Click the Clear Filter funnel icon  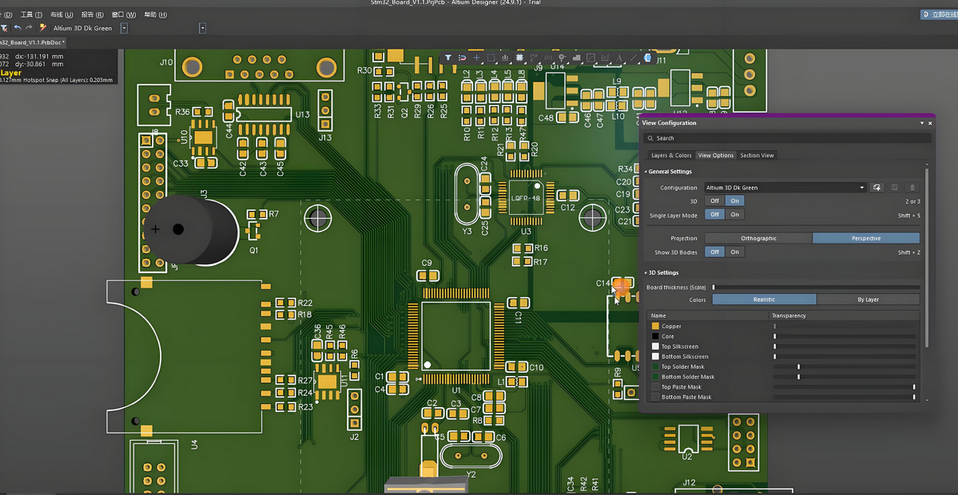click(x=4, y=28)
